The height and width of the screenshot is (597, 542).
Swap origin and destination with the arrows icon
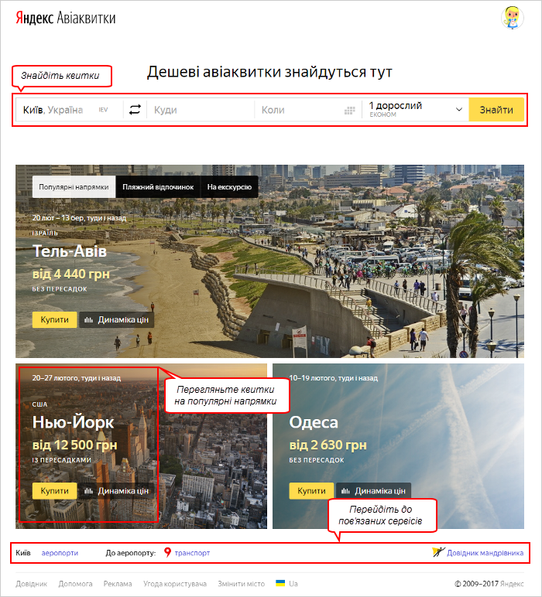[x=135, y=110]
